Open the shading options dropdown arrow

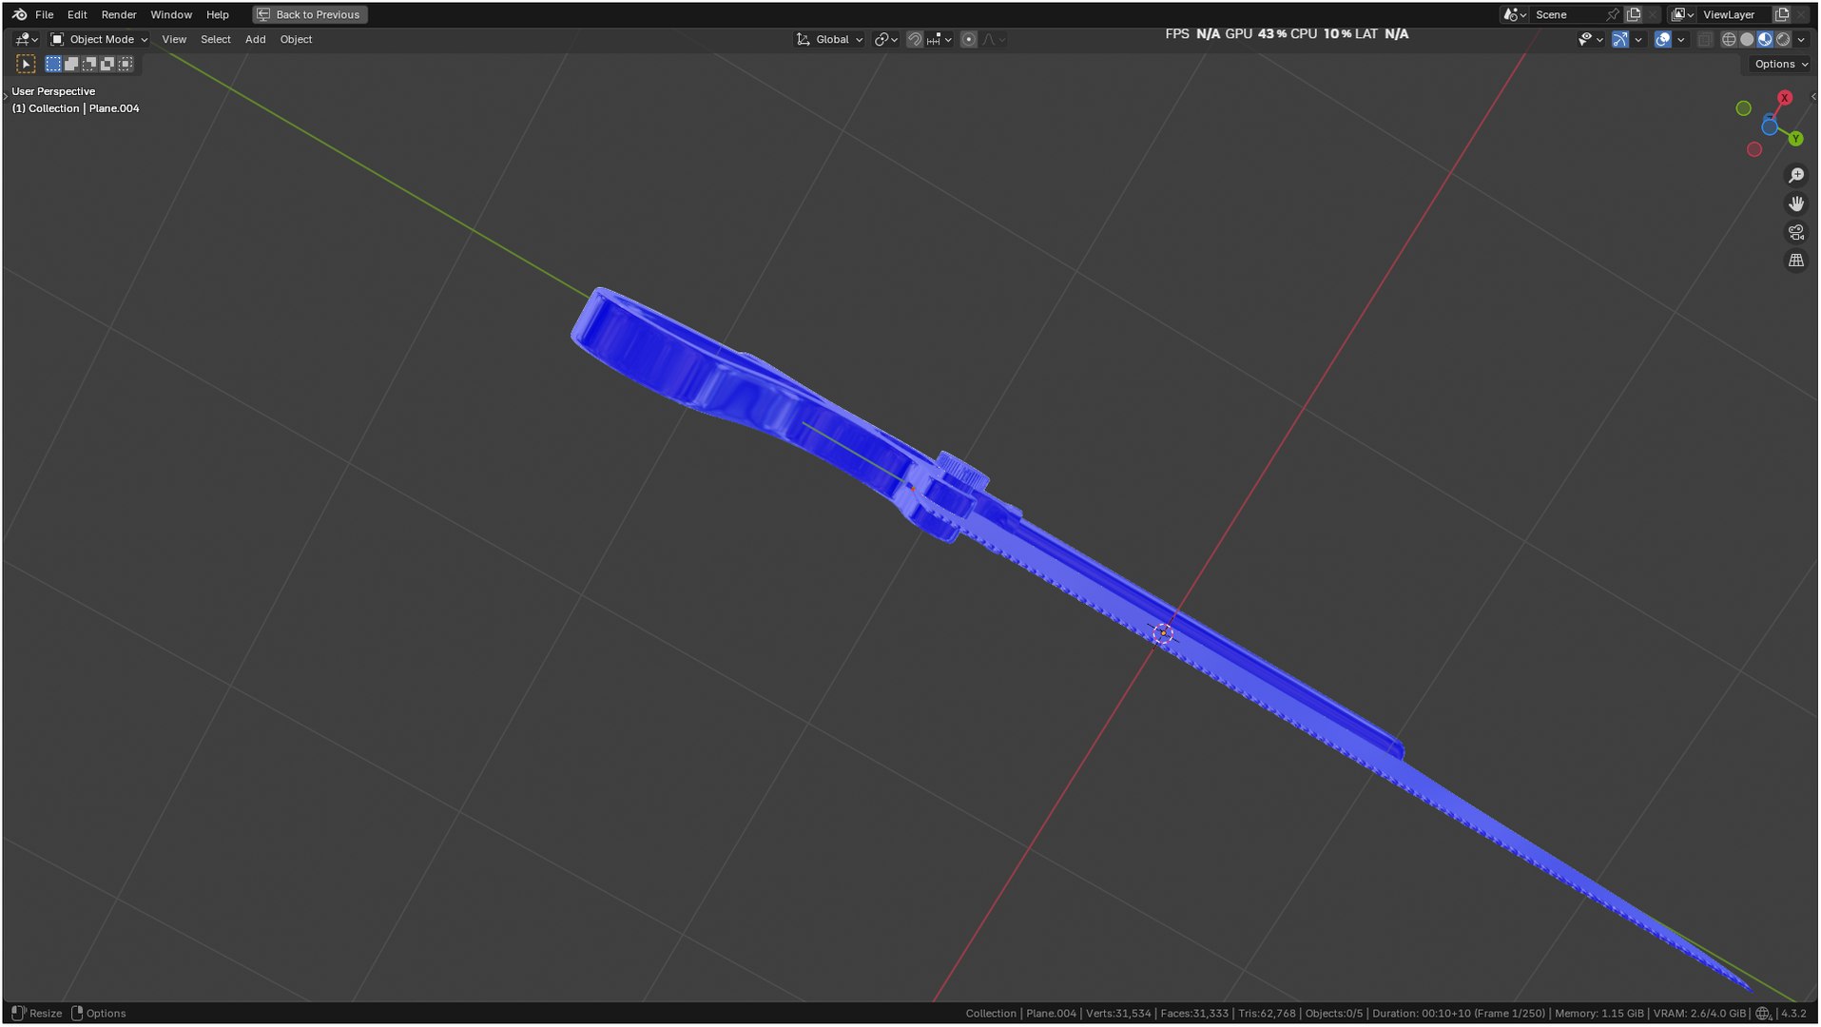pos(1801,39)
